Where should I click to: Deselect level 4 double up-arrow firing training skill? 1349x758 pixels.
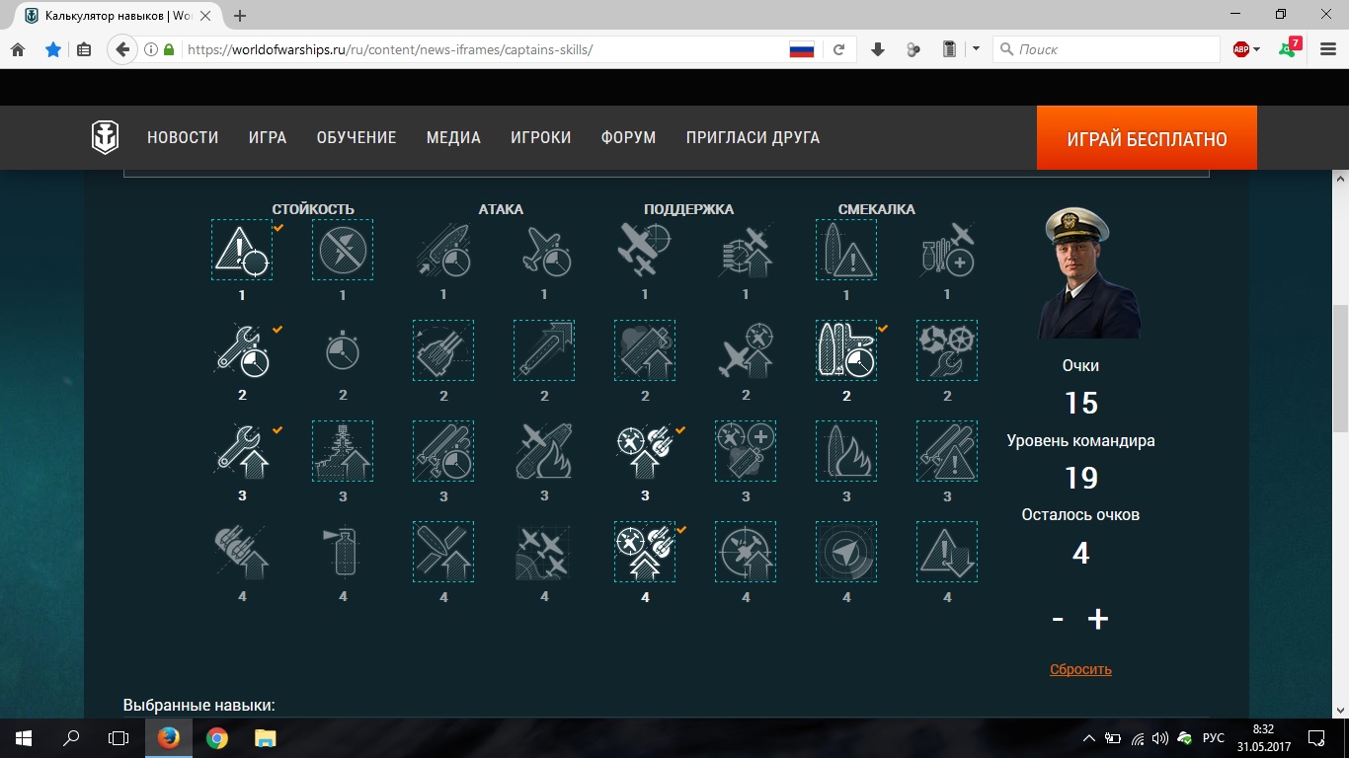(645, 552)
